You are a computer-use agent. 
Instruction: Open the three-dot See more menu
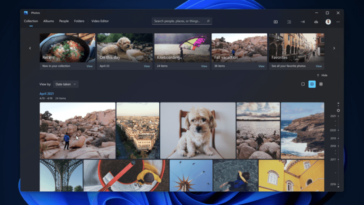[x=338, y=21]
